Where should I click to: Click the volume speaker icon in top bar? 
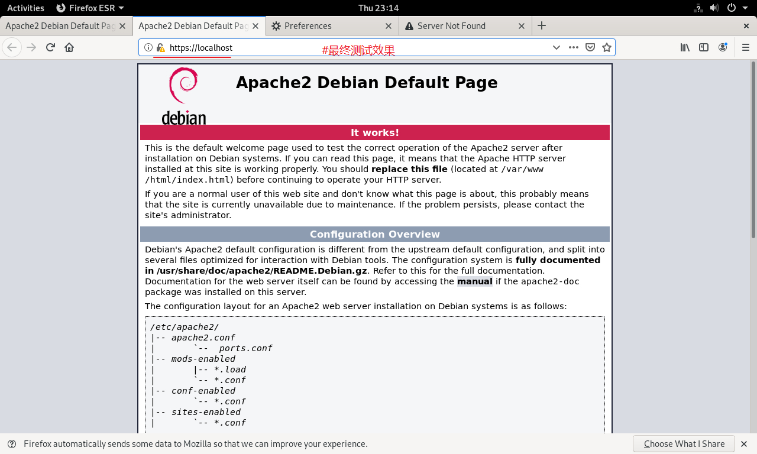click(x=714, y=8)
